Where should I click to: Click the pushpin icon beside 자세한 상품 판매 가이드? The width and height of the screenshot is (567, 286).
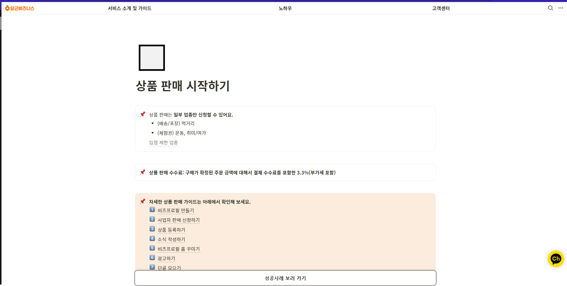pyautogui.click(x=143, y=201)
